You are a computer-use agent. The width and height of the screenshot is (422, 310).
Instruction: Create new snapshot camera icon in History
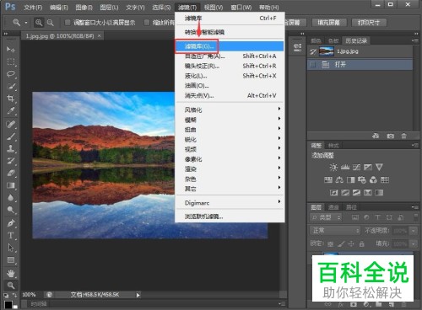[x=390, y=136]
